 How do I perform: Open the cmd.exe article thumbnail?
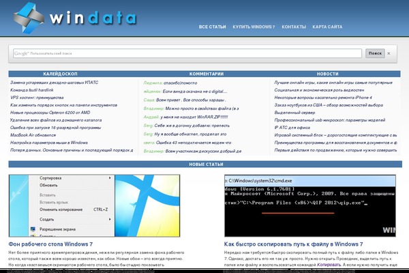[310, 206]
